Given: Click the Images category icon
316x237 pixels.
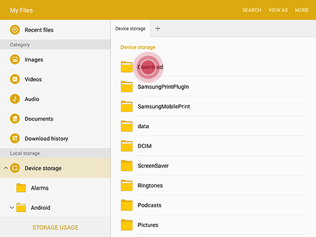Looking at the screenshot, I should tap(15, 59).
